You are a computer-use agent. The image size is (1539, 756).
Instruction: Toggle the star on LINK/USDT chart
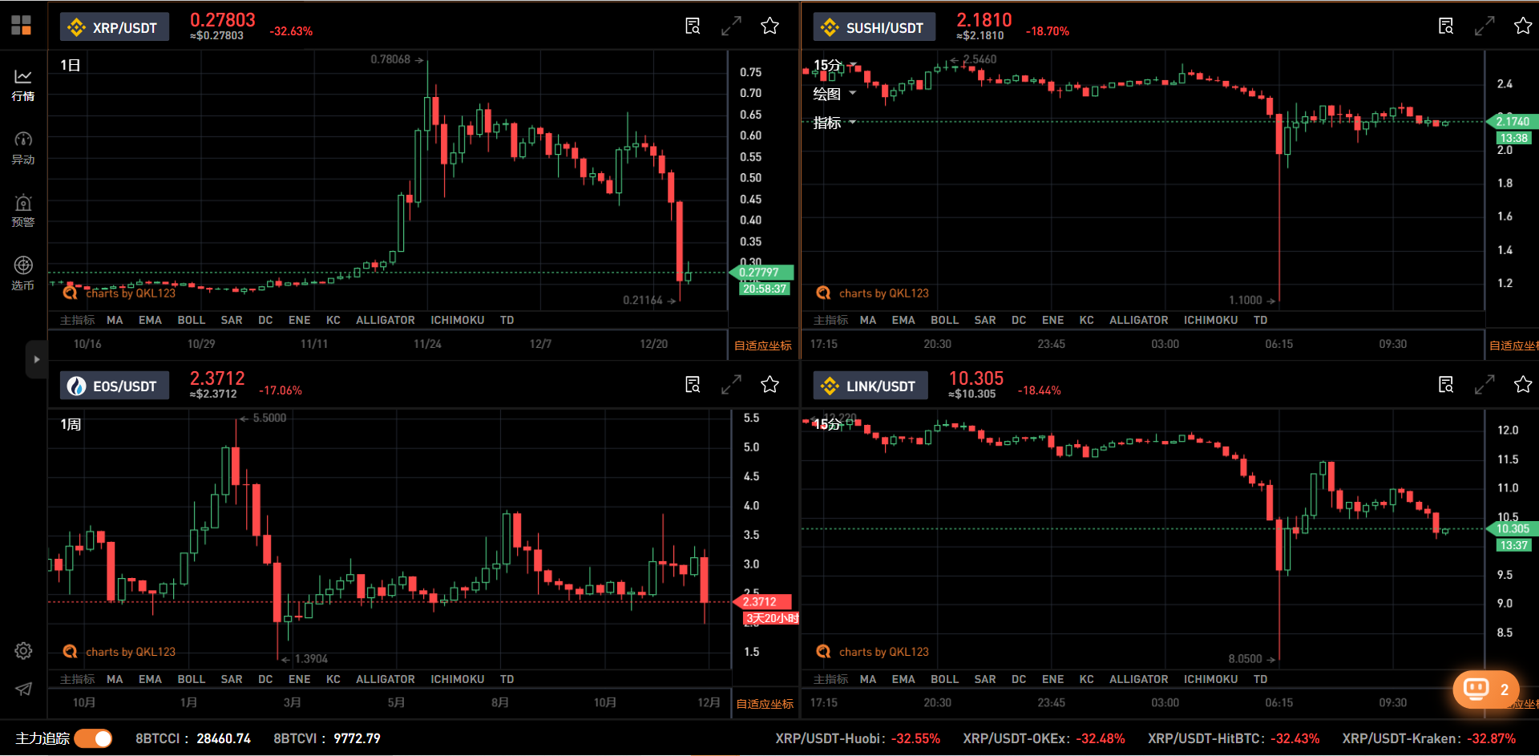[x=1522, y=385]
